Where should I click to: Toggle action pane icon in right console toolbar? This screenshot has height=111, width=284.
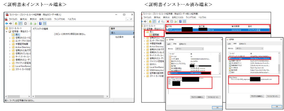pos(184,21)
